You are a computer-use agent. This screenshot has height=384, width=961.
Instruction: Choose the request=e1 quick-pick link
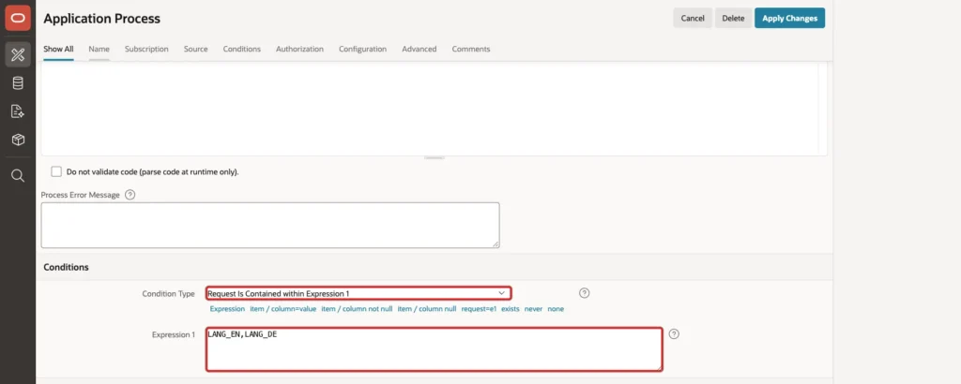tap(479, 309)
